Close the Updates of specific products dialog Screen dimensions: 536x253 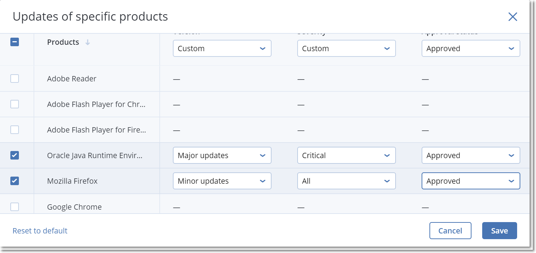pos(512,16)
